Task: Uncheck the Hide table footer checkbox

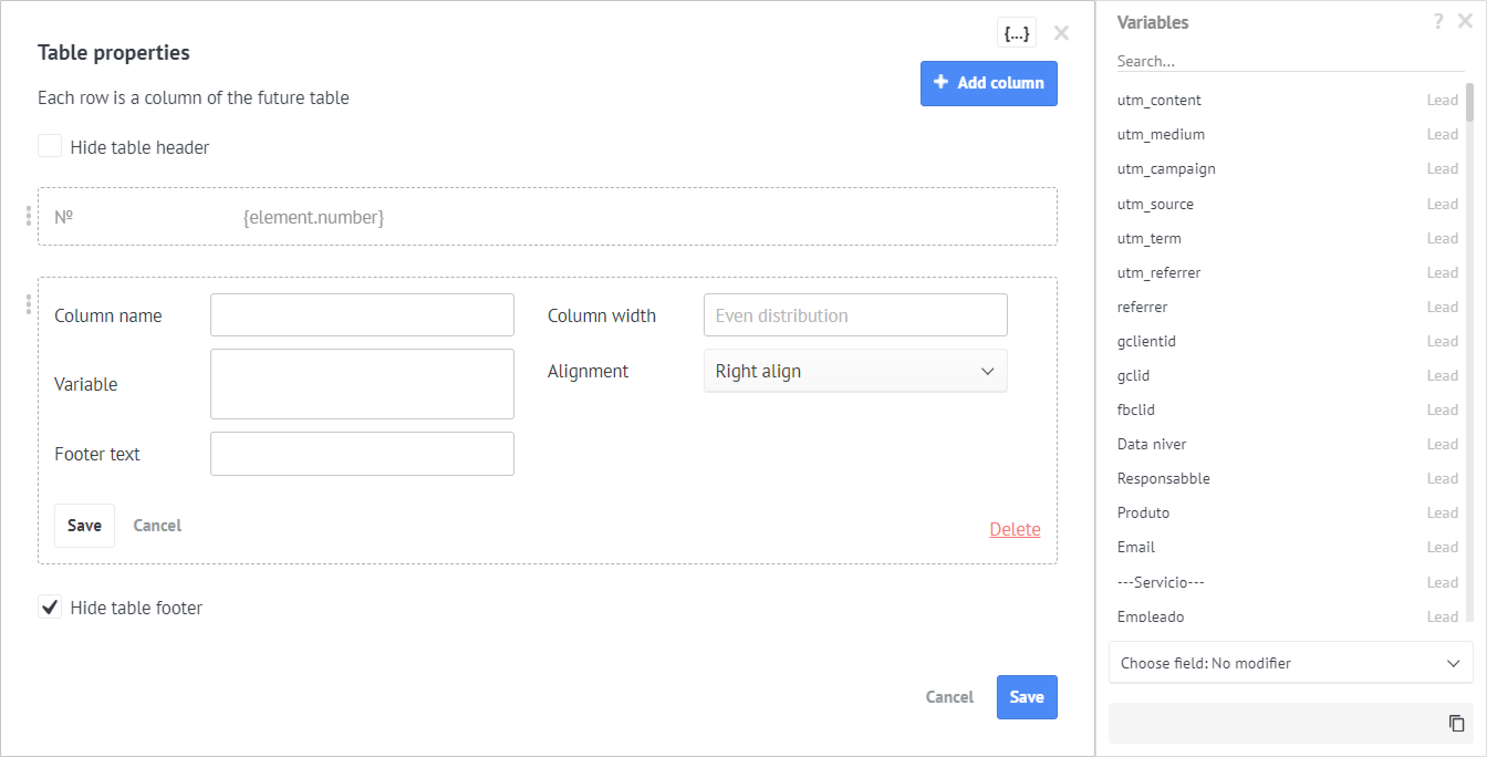Action: tap(50, 608)
